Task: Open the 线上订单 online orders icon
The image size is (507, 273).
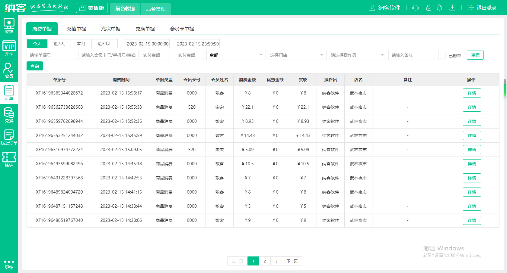Action: coord(9,137)
